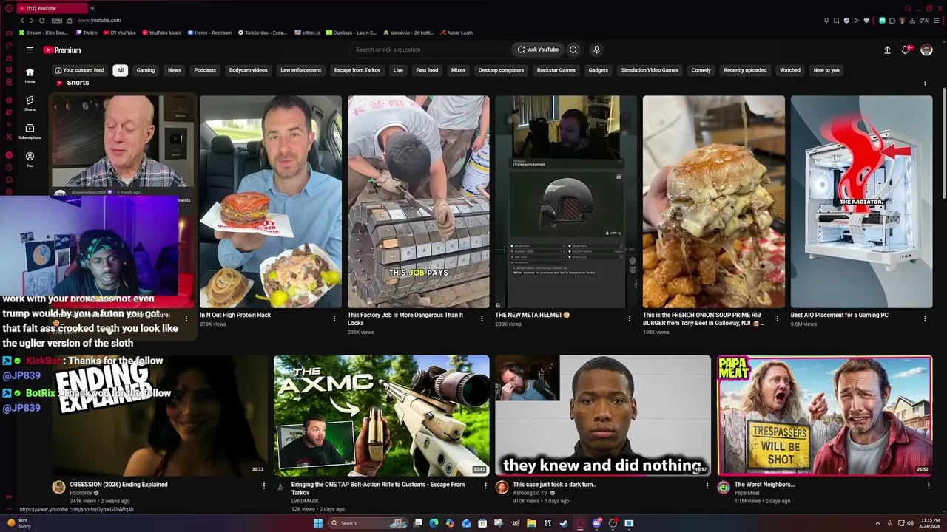Open options for Factory Job short

tap(482, 318)
